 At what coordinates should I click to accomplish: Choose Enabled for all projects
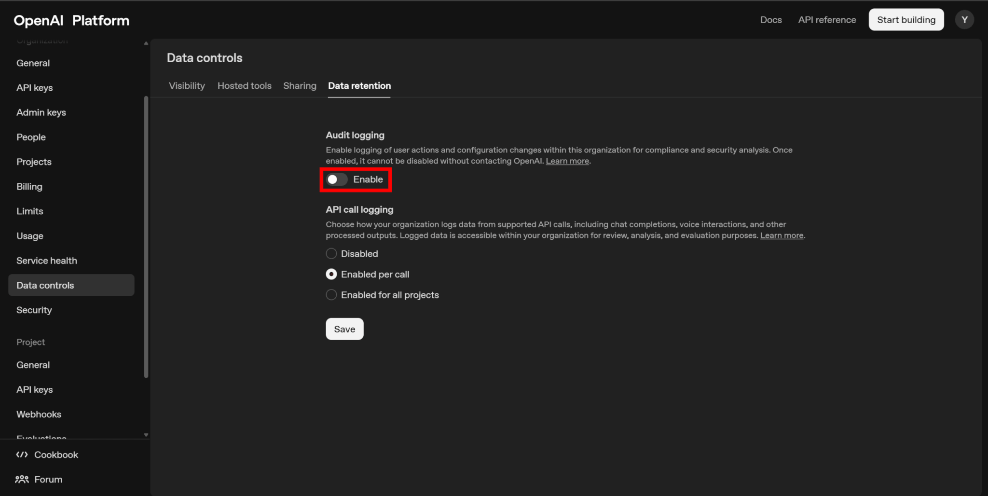click(x=331, y=295)
